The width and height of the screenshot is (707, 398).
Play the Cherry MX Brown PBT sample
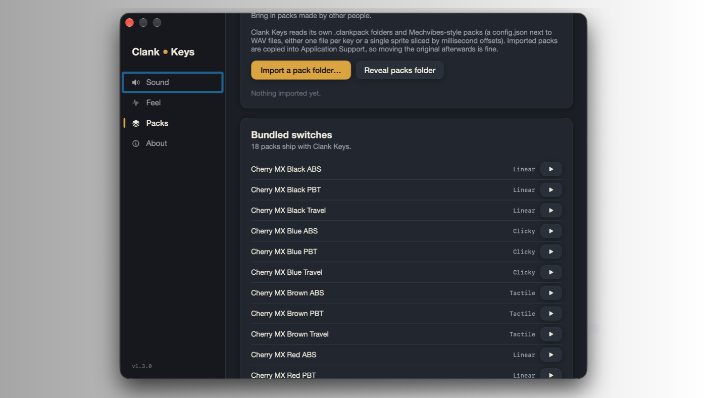pyautogui.click(x=551, y=314)
